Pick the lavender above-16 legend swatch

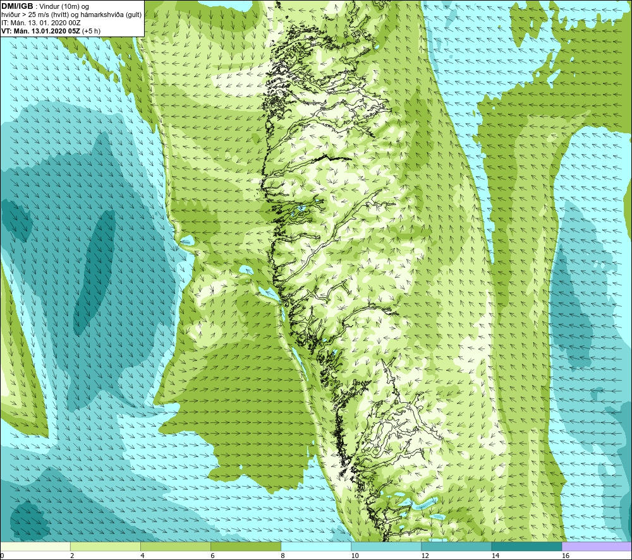(597, 546)
